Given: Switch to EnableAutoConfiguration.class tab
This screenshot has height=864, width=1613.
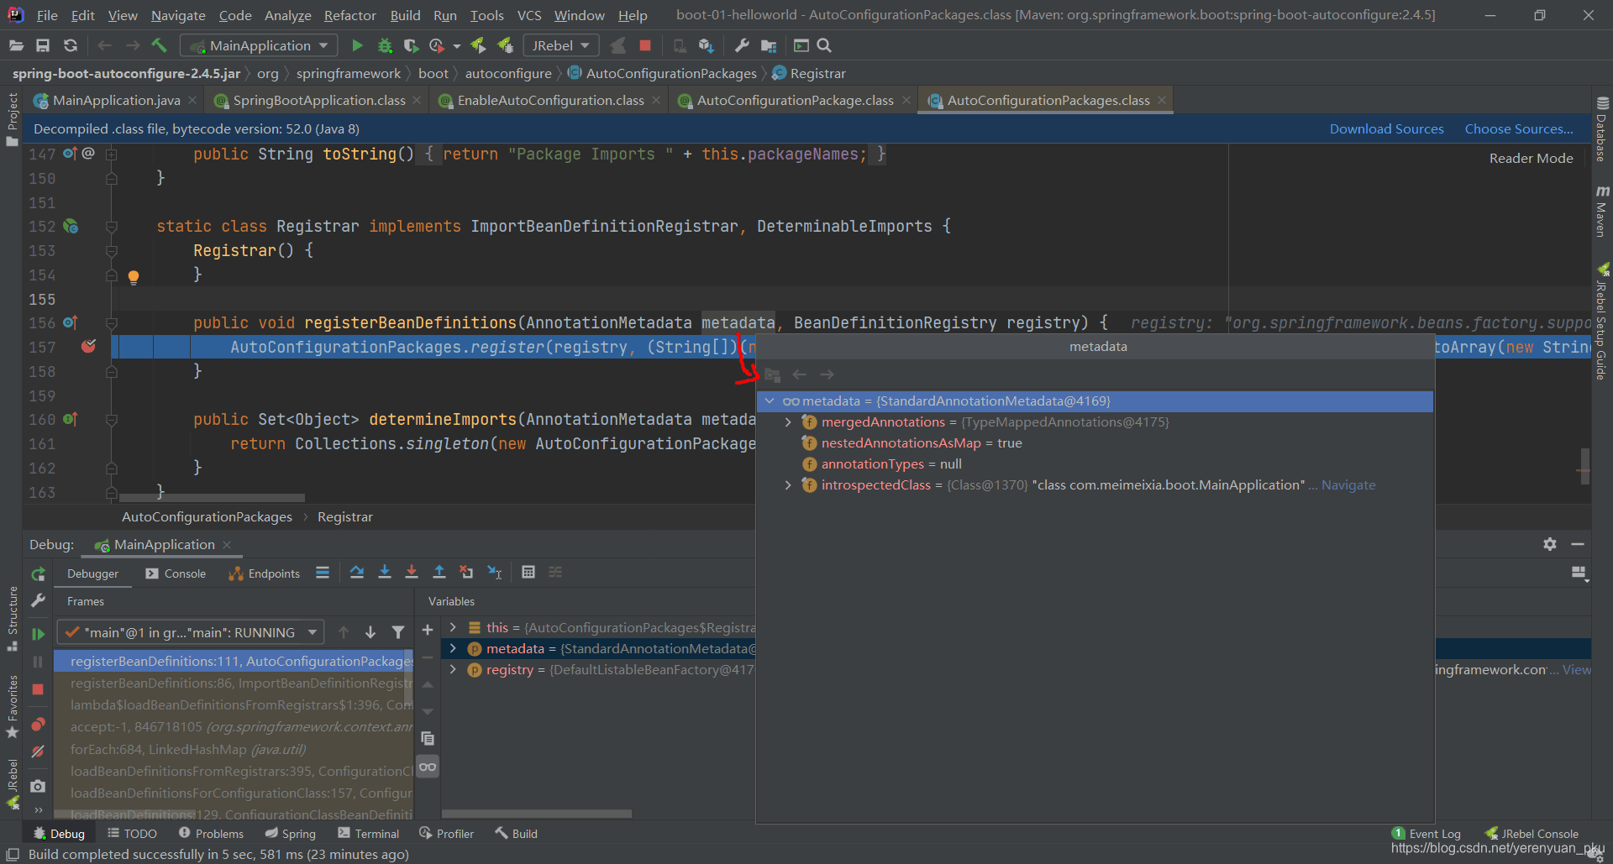Looking at the screenshot, I should pyautogui.click(x=550, y=100).
